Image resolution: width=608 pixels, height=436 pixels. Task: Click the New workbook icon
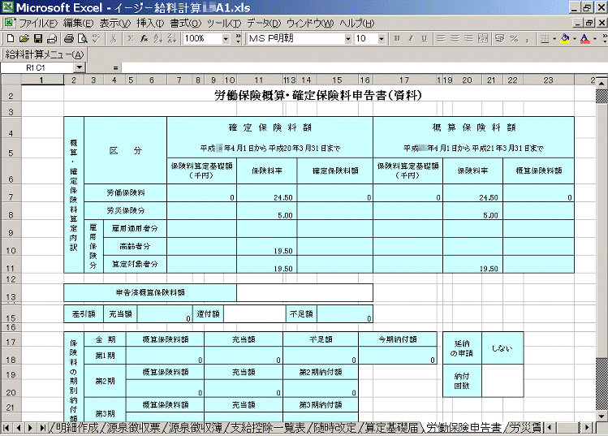[10, 38]
